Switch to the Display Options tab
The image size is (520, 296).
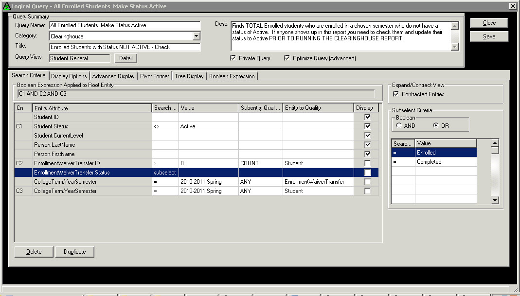69,76
